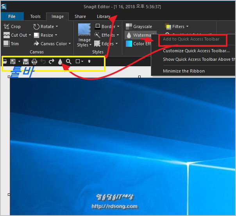Image resolution: width=236 pixels, height=216 pixels.
Task: Click the Trim button label
Action: tap(15, 44)
